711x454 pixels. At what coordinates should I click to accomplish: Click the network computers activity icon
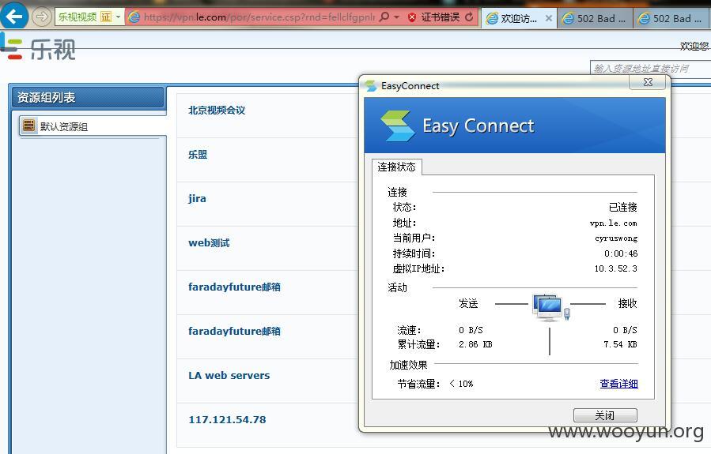(x=550, y=307)
